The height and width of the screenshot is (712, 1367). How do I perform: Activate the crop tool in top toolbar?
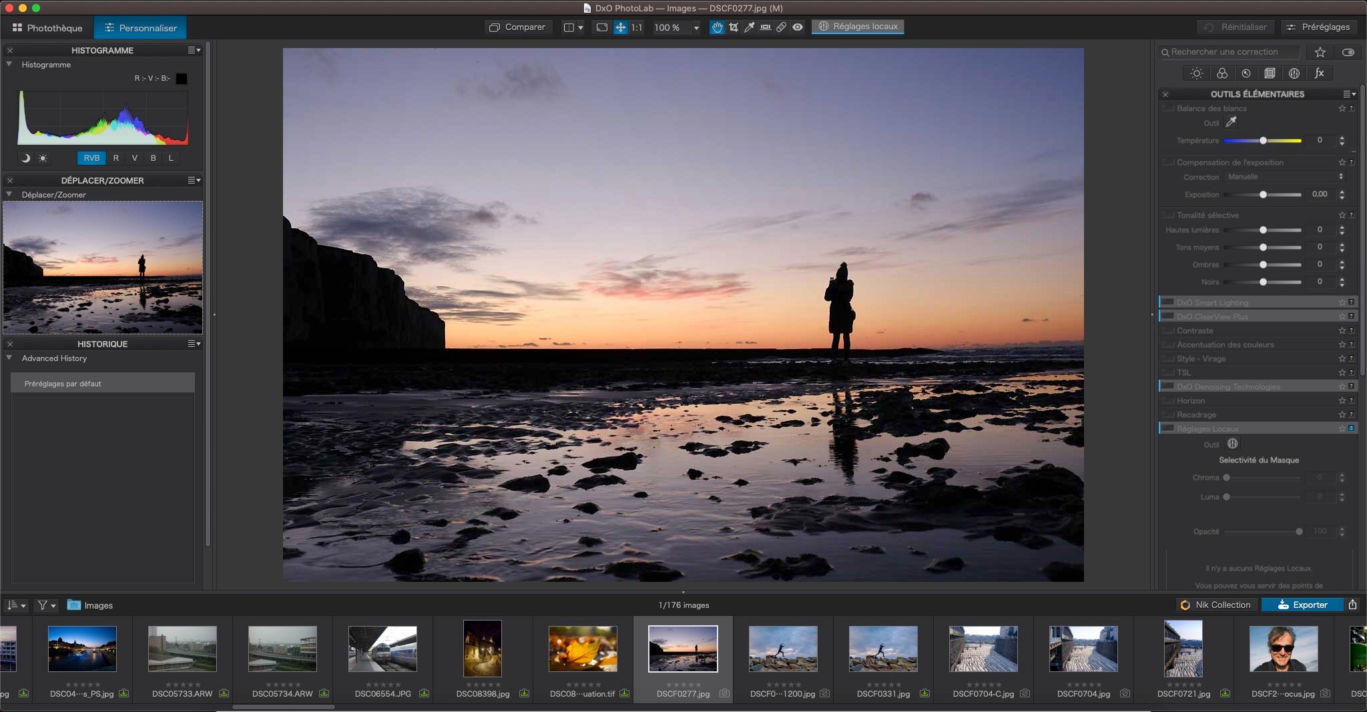734,27
